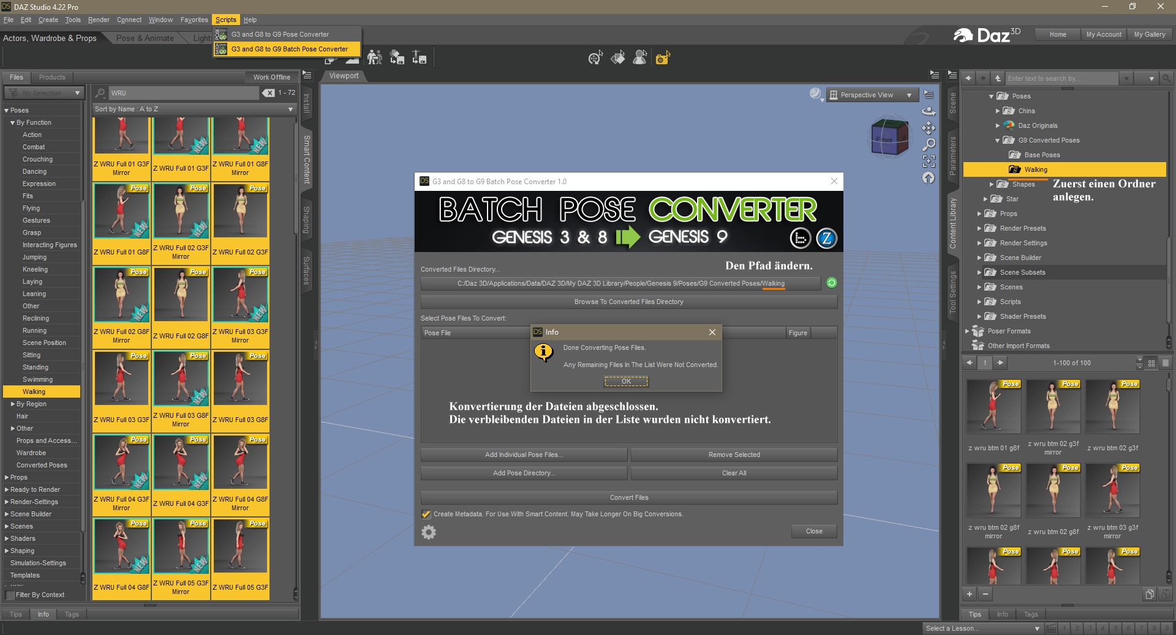Select the surface selection tool icon
The height and width of the screenshot is (635, 1176).
click(618, 58)
